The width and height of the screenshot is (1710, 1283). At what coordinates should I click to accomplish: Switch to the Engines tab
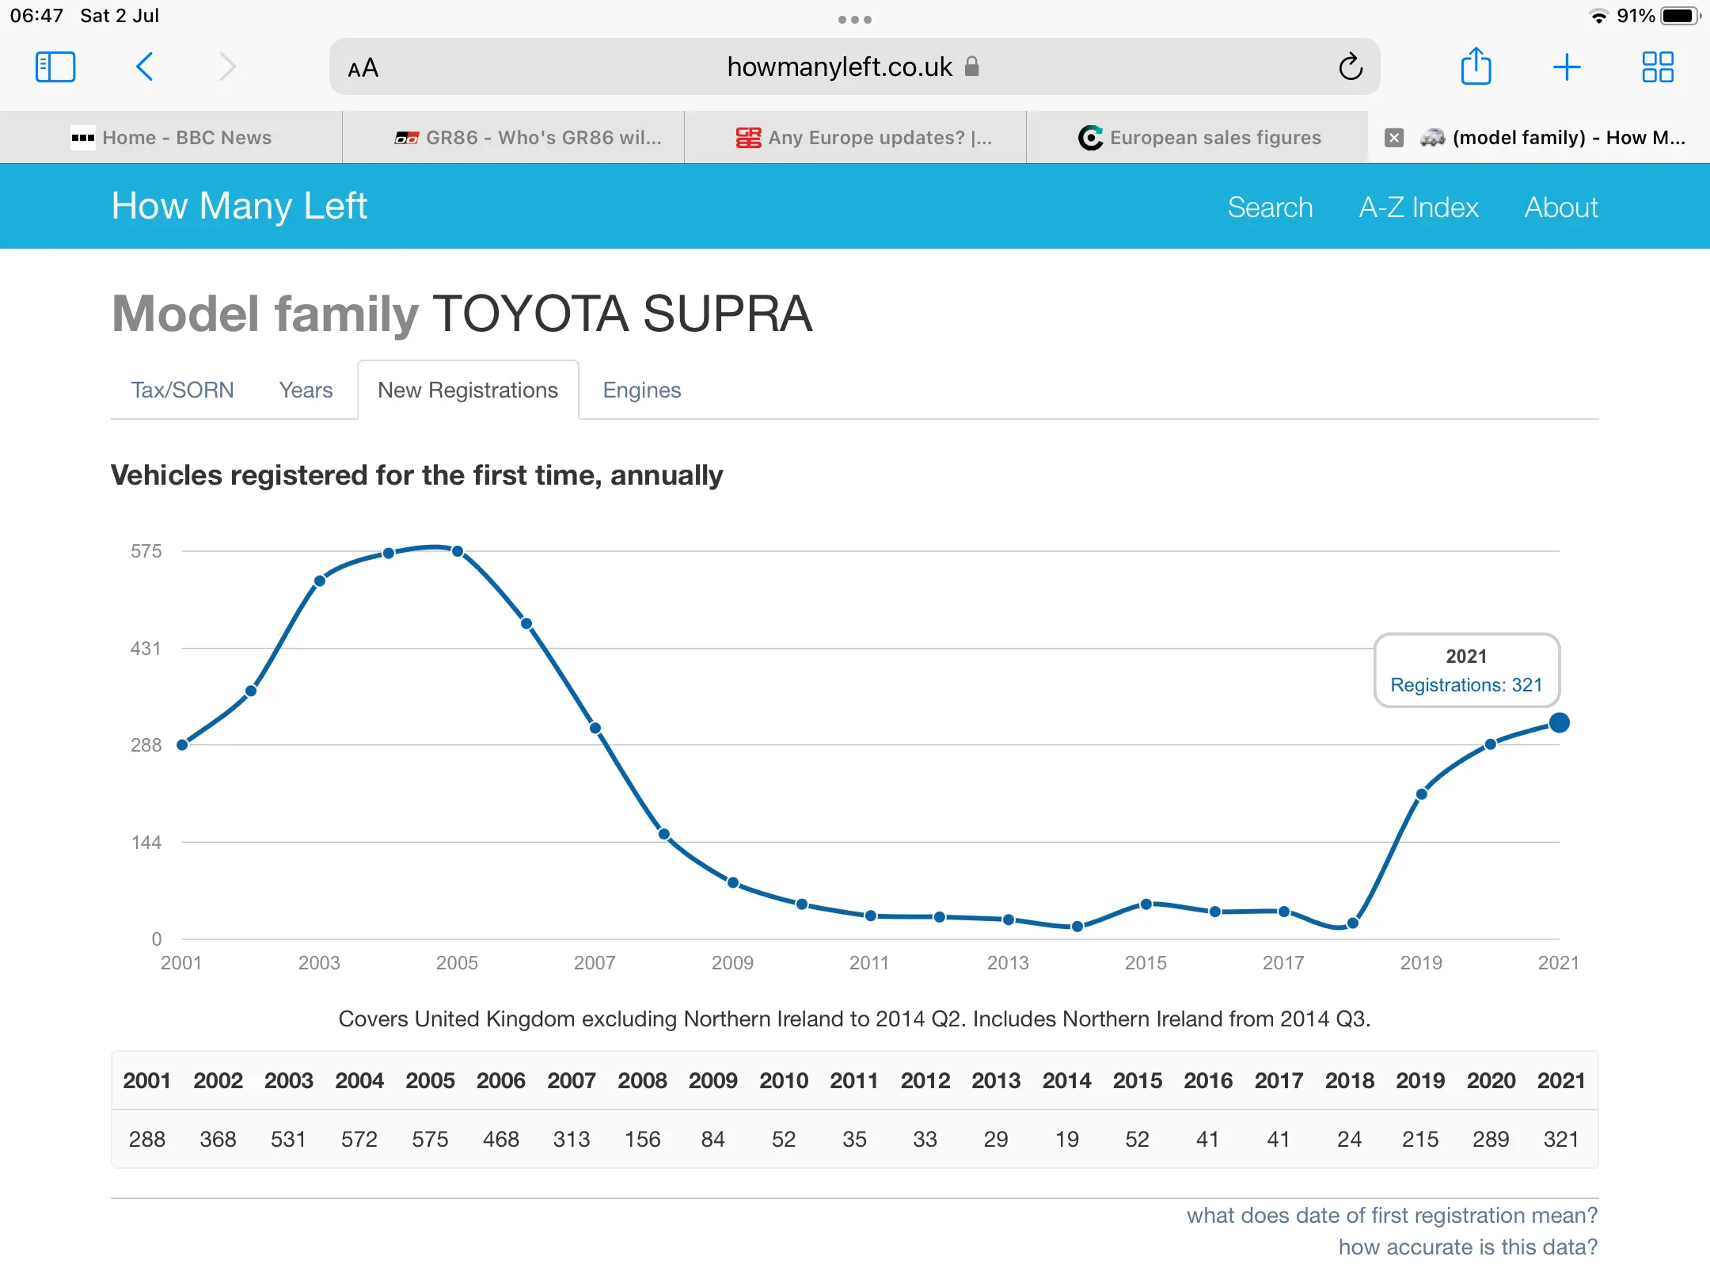tap(642, 390)
